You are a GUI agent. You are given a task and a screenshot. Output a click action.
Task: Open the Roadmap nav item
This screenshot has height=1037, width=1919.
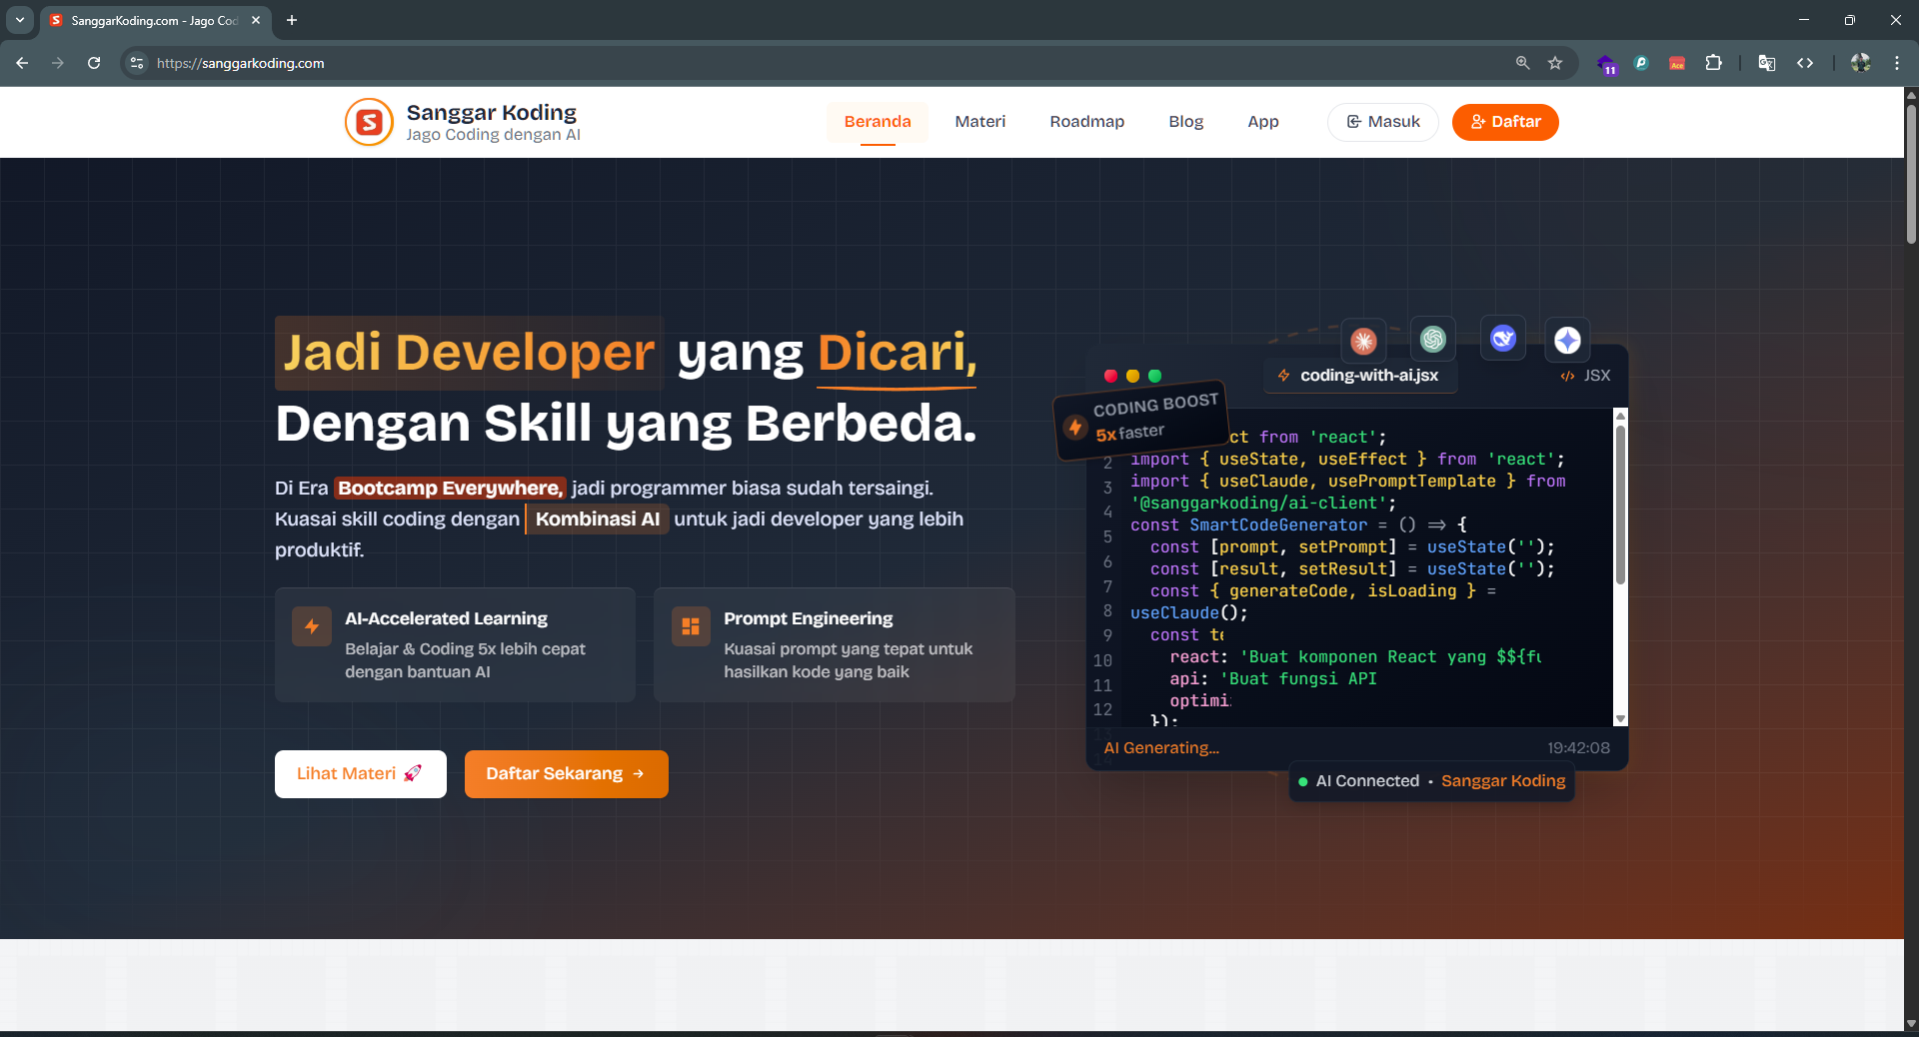[1087, 122]
